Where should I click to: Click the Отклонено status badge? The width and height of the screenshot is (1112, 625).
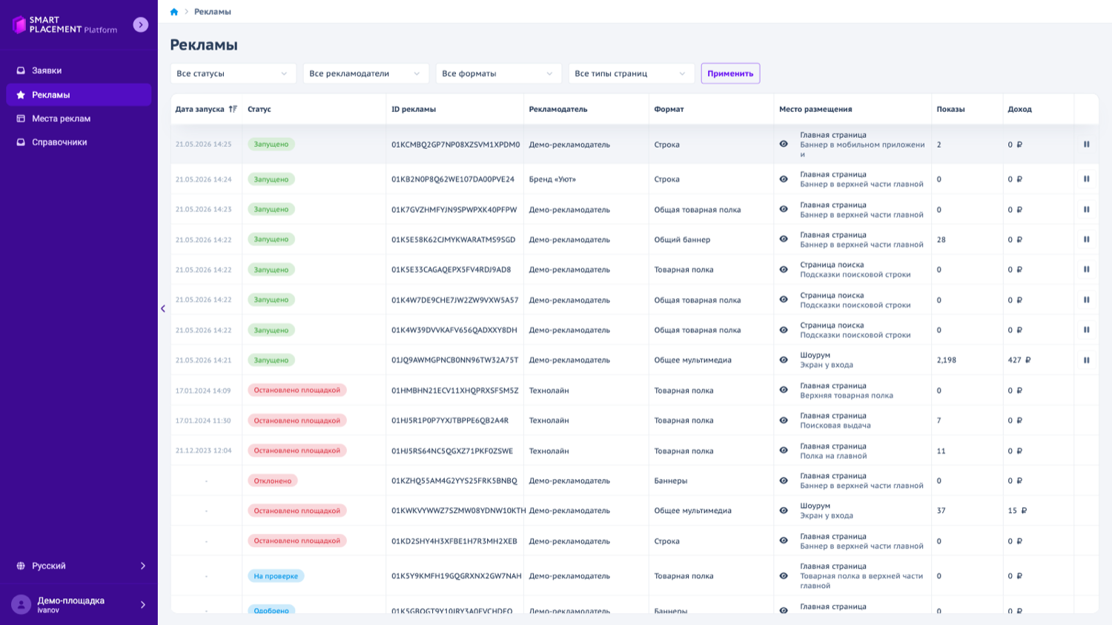point(273,480)
